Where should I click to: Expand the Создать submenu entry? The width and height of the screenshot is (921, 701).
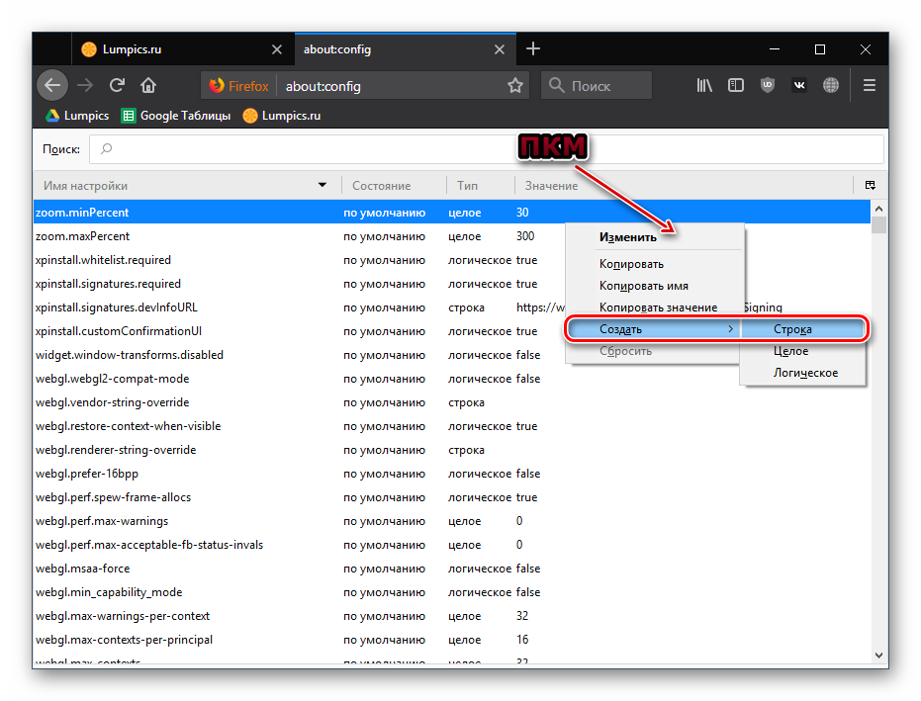pyautogui.click(x=653, y=328)
